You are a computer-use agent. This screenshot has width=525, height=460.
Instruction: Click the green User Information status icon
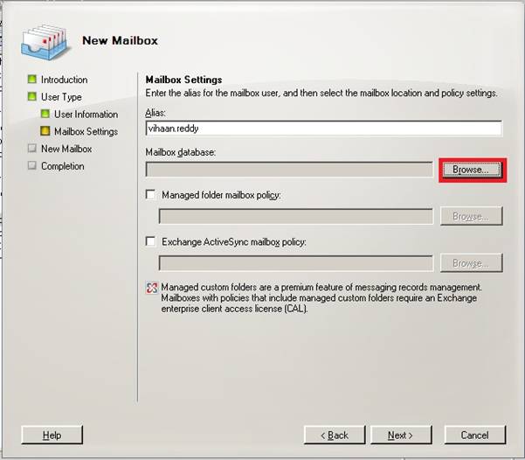45,114
